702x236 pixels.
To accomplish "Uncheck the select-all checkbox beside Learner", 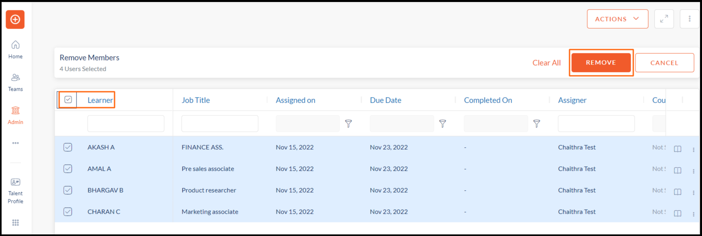I will (x=68, y=99).
